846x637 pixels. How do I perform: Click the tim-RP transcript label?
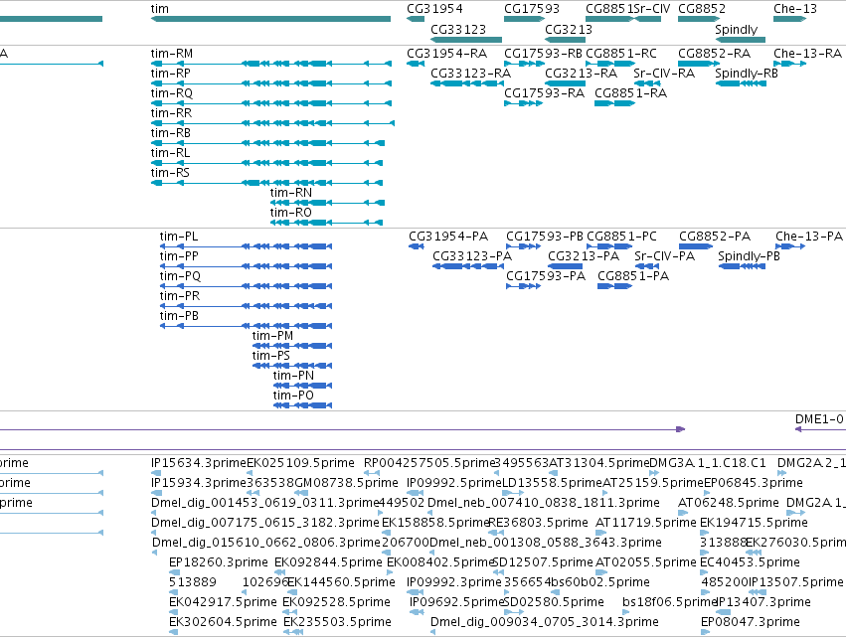171,74
